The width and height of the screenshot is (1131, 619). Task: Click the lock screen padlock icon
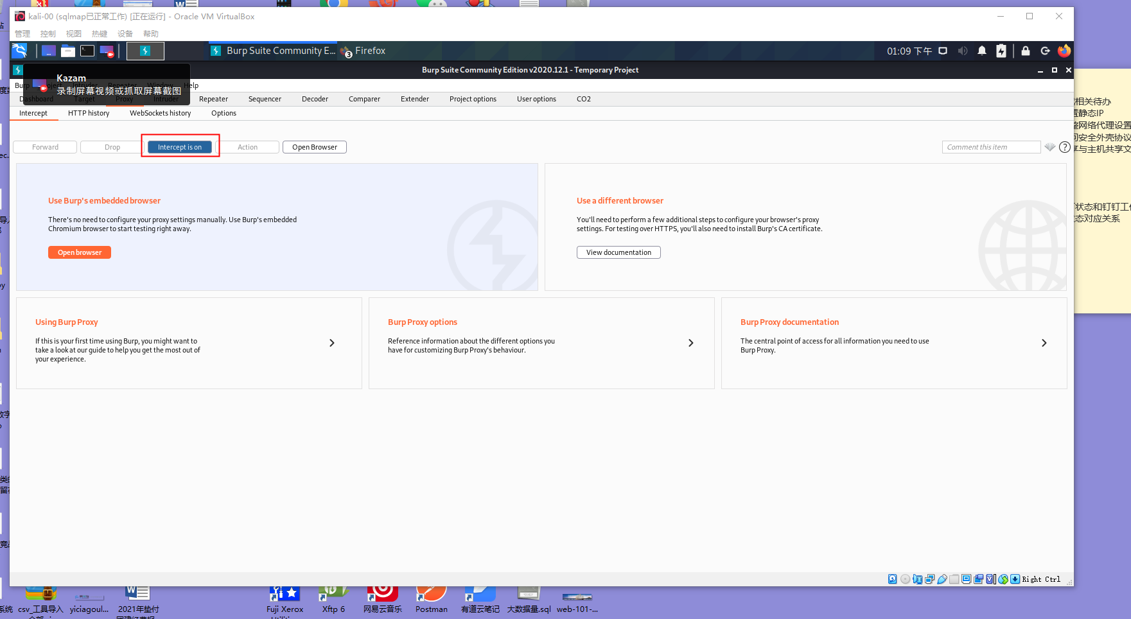click(1026, 51)
